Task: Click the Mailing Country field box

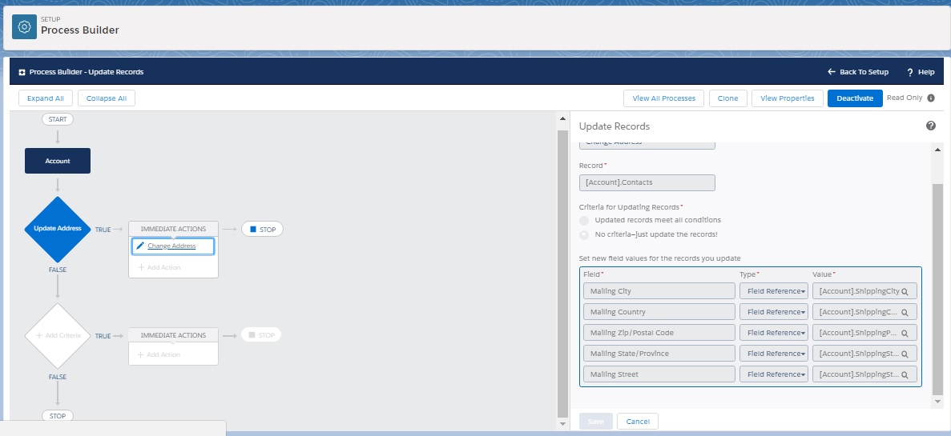Action: click(x=659, y=312)
